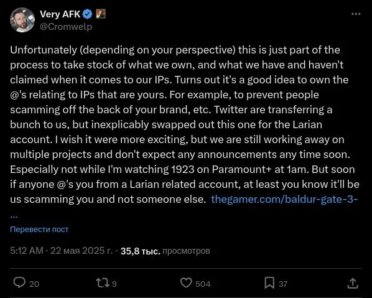
Task: Click the 5:12 AM post timestamp
Action: [27, 251]
